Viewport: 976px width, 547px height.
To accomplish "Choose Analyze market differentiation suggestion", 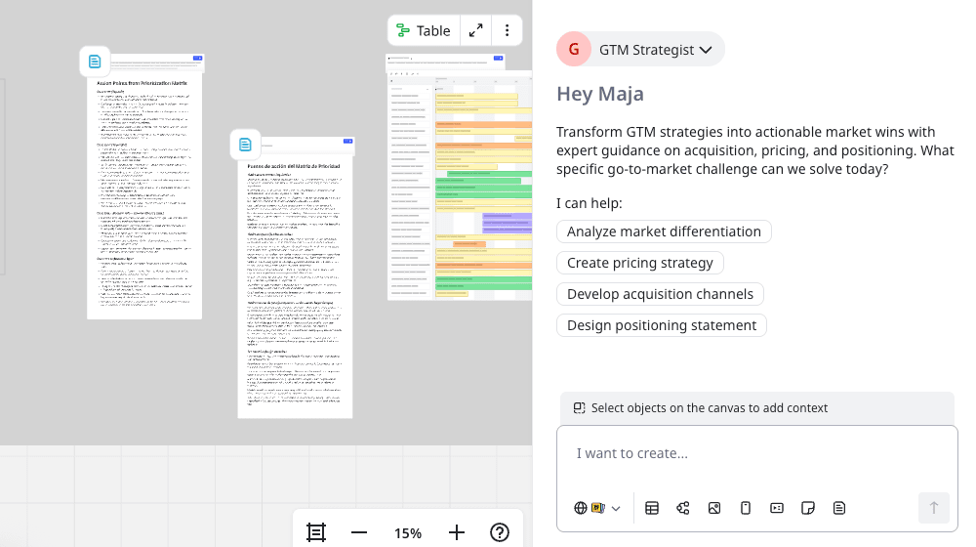I will click(664, 231).
